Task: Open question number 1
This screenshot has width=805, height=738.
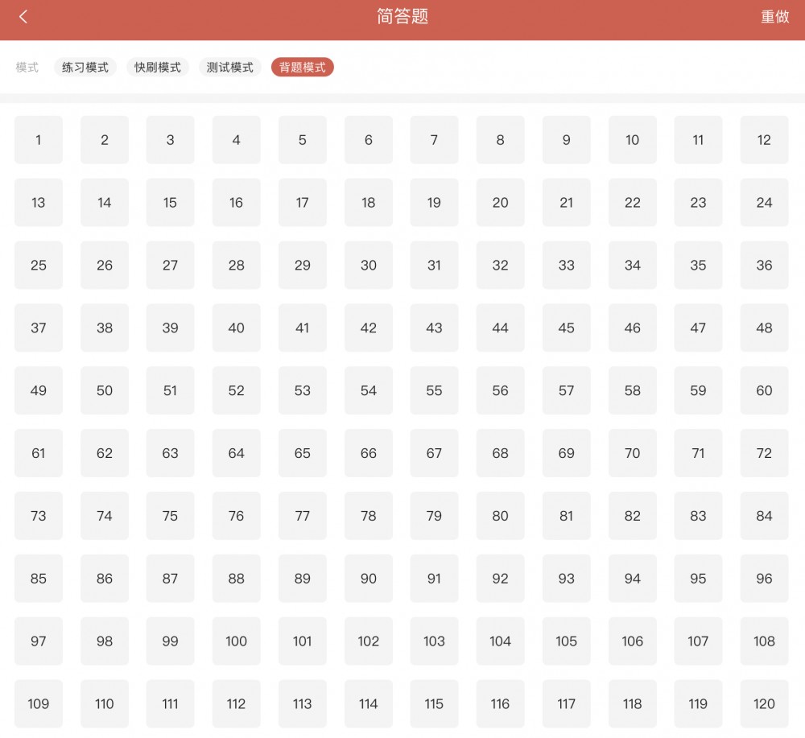Action: (39, 139)
